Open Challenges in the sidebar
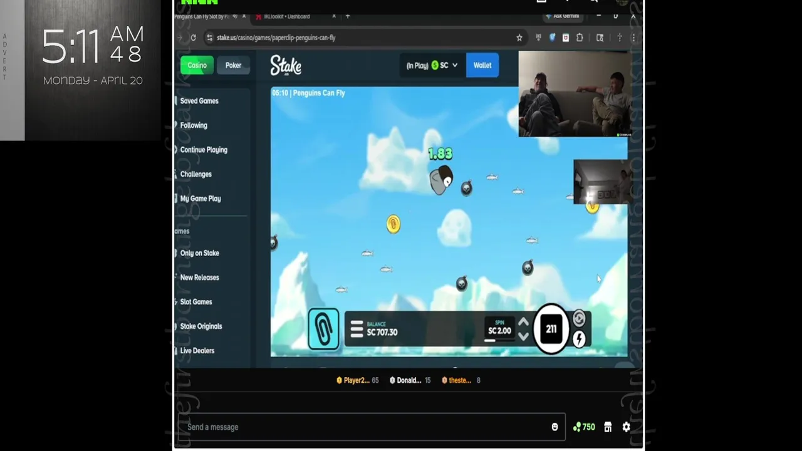 click(x=195, y=174)
